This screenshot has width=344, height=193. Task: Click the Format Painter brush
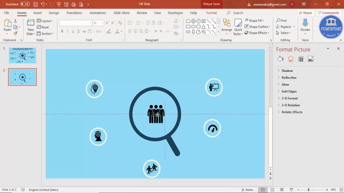point(16,33)
